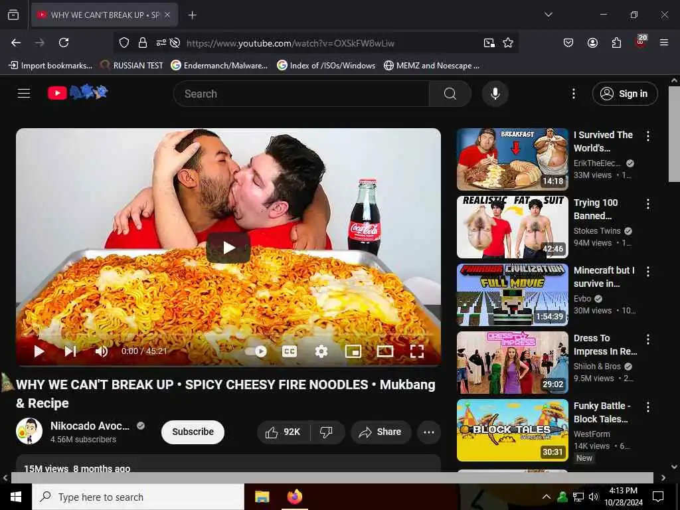Open the Firefox account icon
Viewport: 680px width, 510px height.
592,42
